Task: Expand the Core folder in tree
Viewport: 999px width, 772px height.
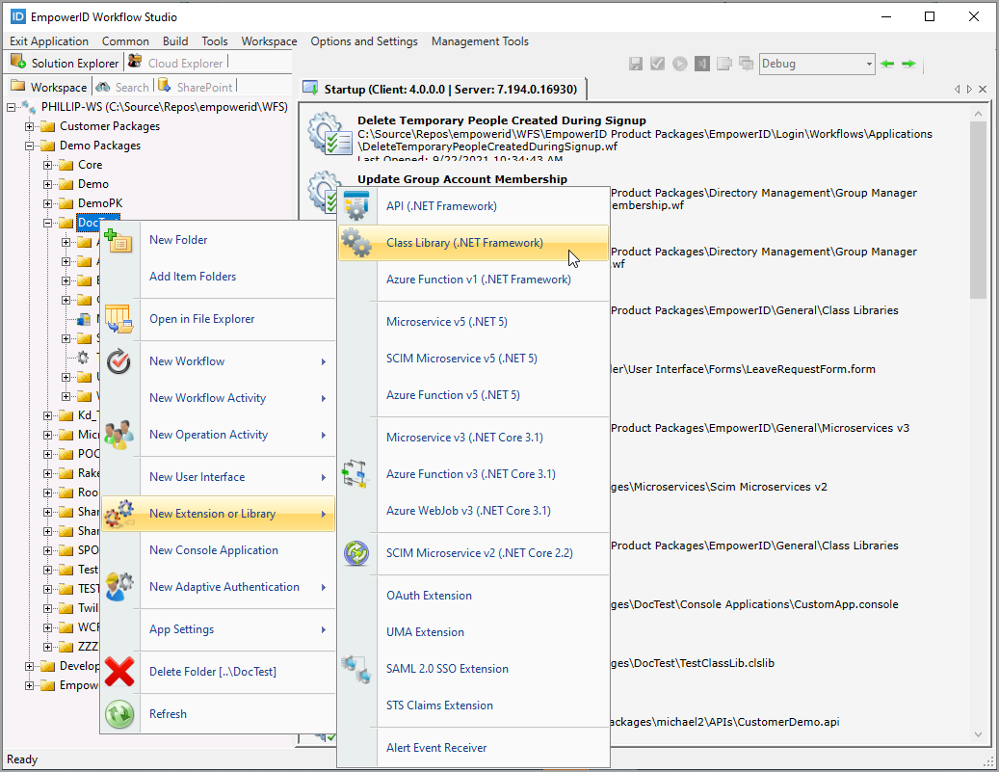Action: tap(48, 165)
